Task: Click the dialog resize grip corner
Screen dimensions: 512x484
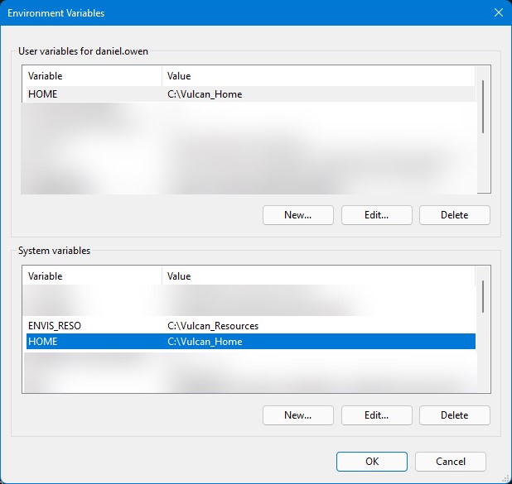Action: (507, 479)
